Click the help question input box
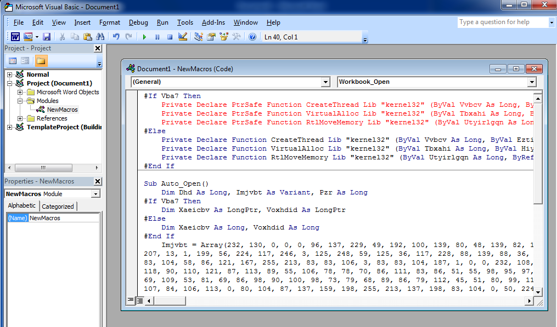 coord(503,22)
